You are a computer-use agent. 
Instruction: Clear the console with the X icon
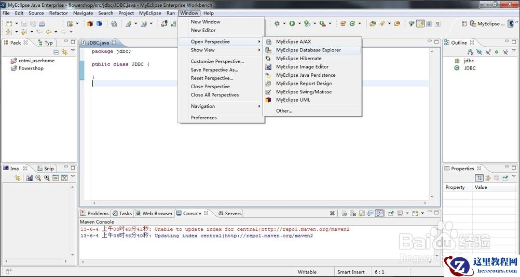332,213
